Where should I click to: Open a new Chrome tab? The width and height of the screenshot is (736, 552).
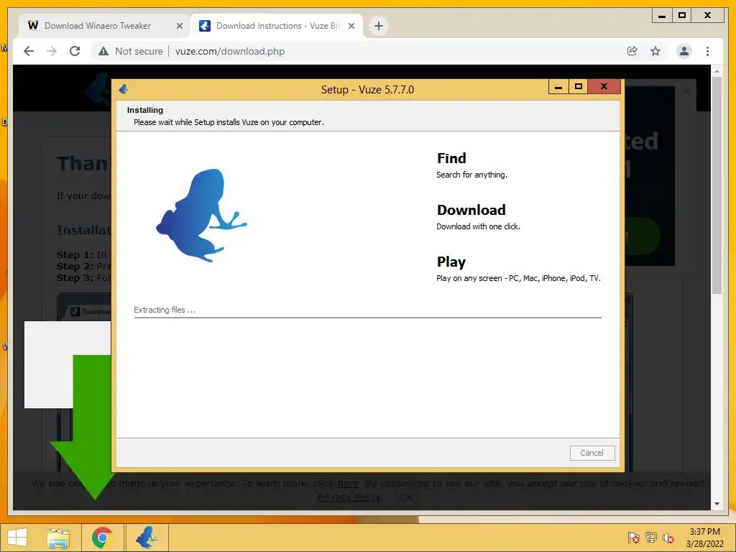379,26
